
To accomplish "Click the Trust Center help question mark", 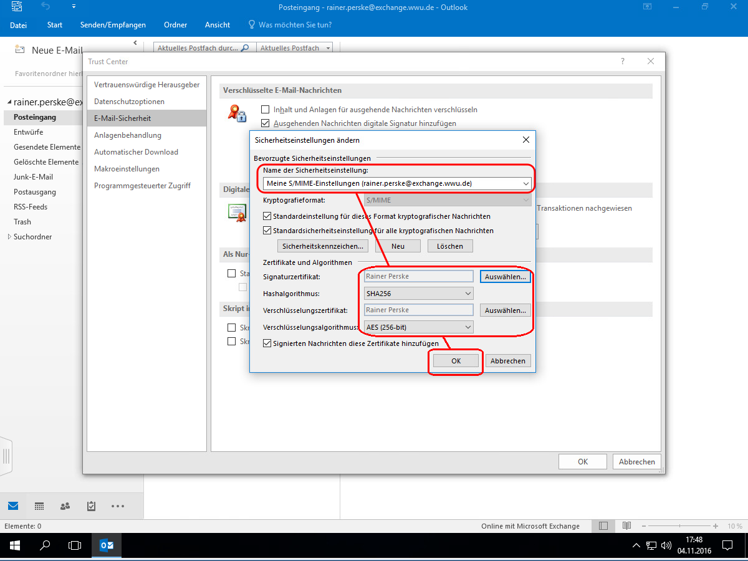I will tap(622, 62).
